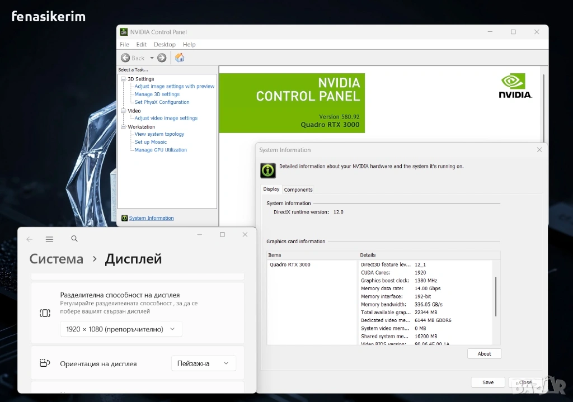Click the search magnifier icon in Settings
The image size is (573, 402).
click(x=74, y=238)
